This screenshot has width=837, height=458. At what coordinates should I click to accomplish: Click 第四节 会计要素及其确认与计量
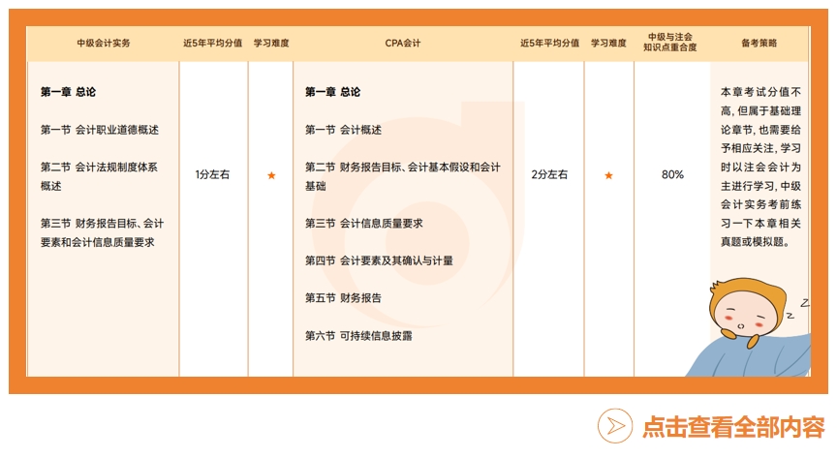point(379,260)
